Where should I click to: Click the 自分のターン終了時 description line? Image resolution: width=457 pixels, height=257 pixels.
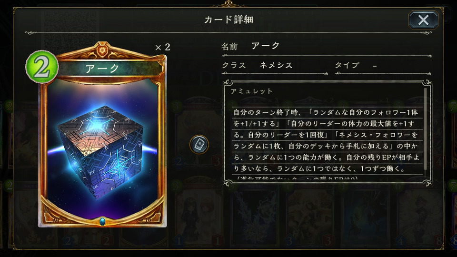pos(326,112)
